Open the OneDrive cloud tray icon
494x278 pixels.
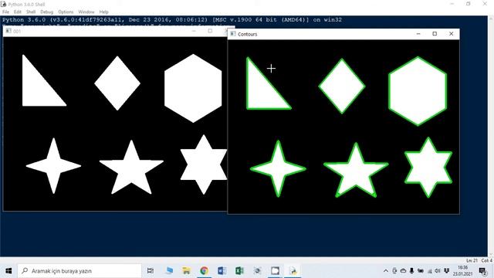[403, 271]
